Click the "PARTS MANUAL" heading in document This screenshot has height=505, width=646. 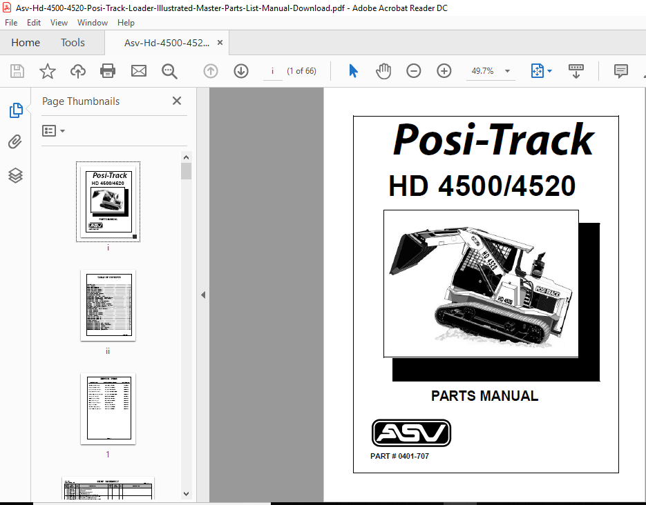pos(484,395)
